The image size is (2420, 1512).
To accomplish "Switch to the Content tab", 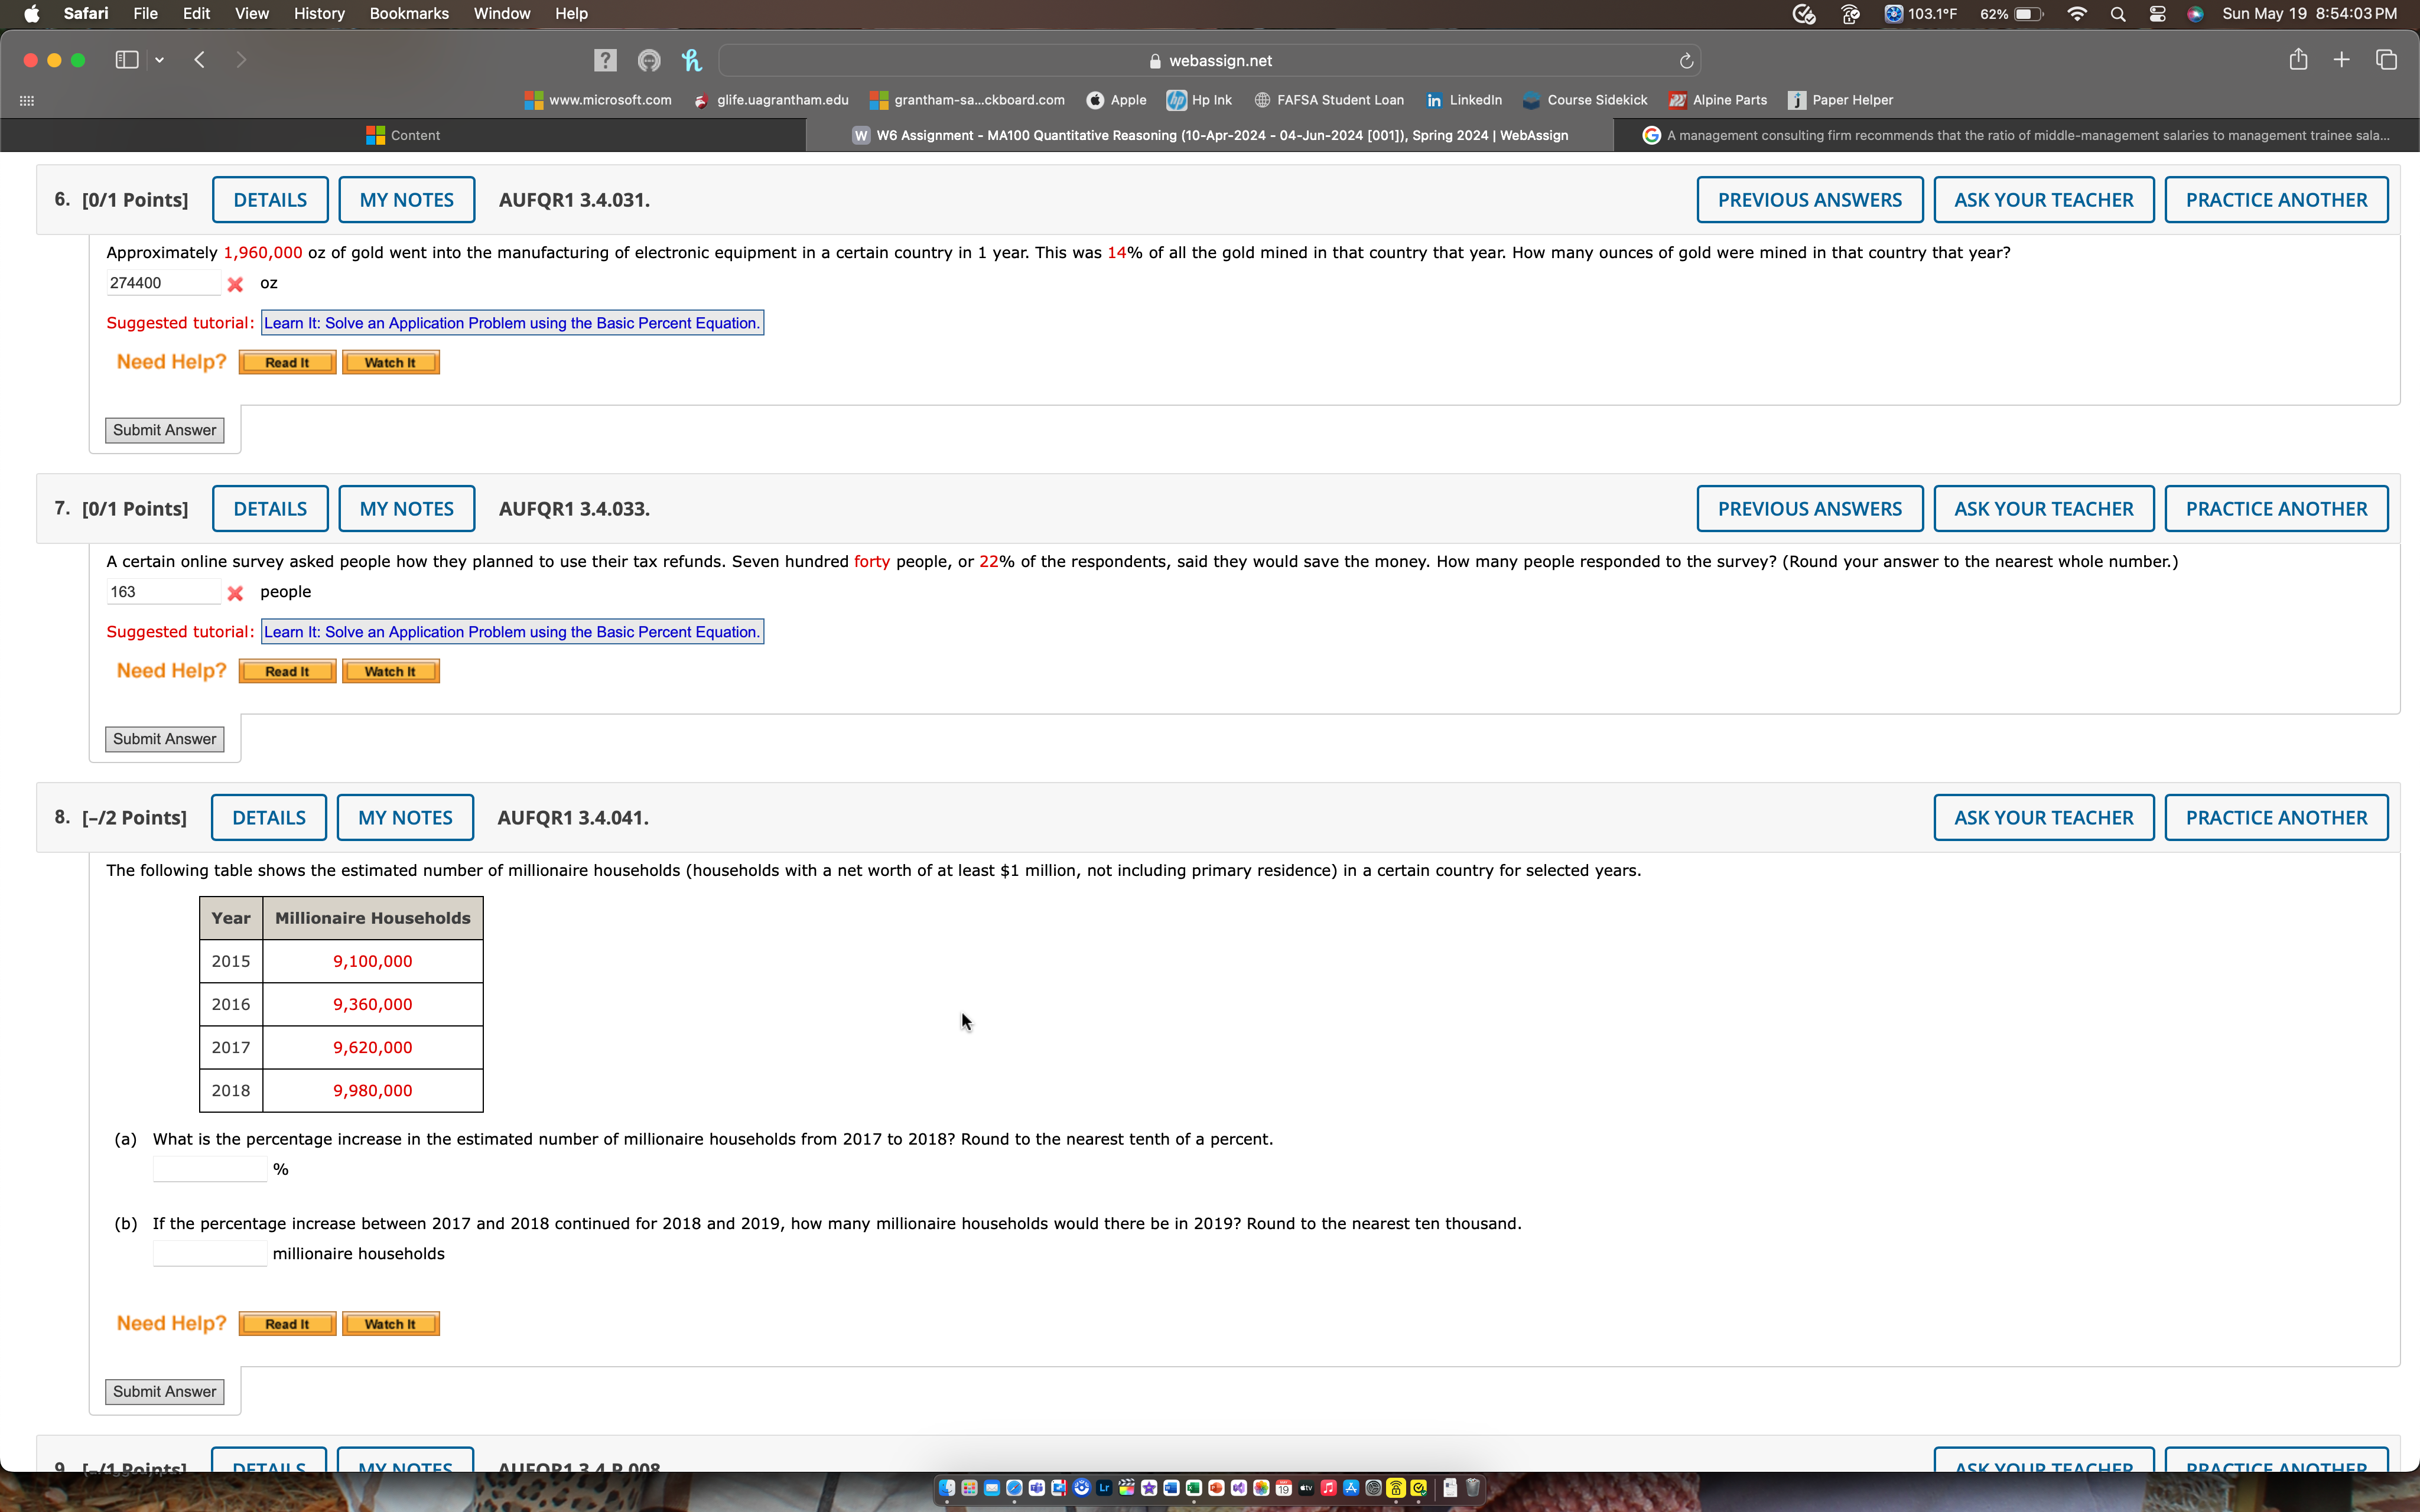I will pyautogui.click(x=415, y=135).
